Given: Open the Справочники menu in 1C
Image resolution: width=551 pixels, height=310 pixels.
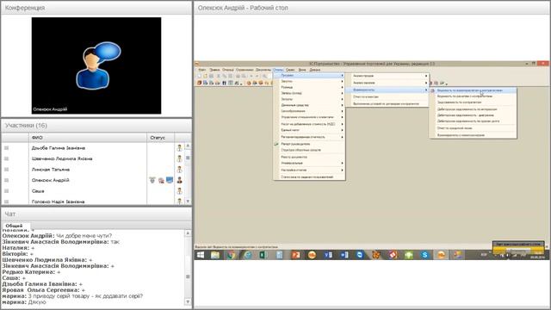Looking at the screenshot, I should (x=245, y=70).
